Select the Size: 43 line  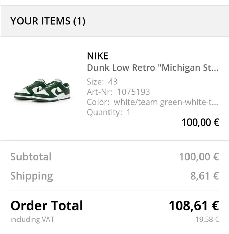[102, 82]
